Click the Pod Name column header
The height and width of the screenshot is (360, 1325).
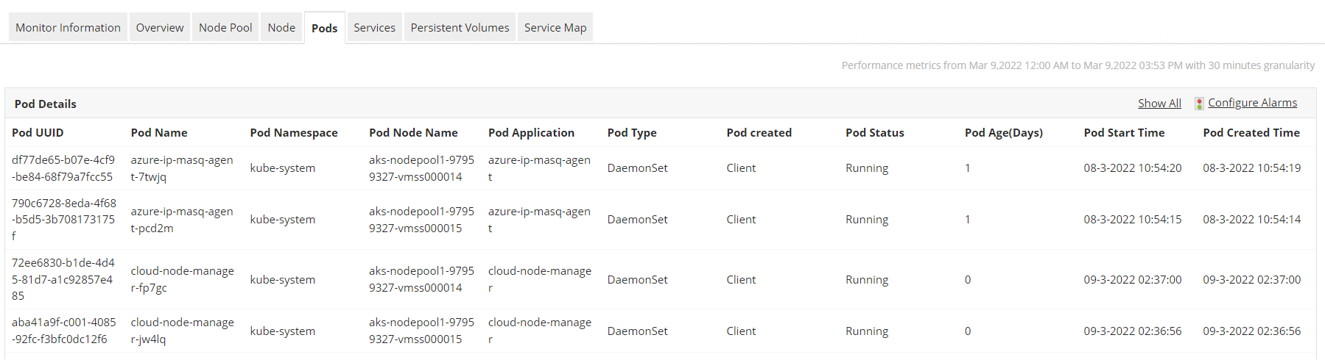click(x=159, y=133)
